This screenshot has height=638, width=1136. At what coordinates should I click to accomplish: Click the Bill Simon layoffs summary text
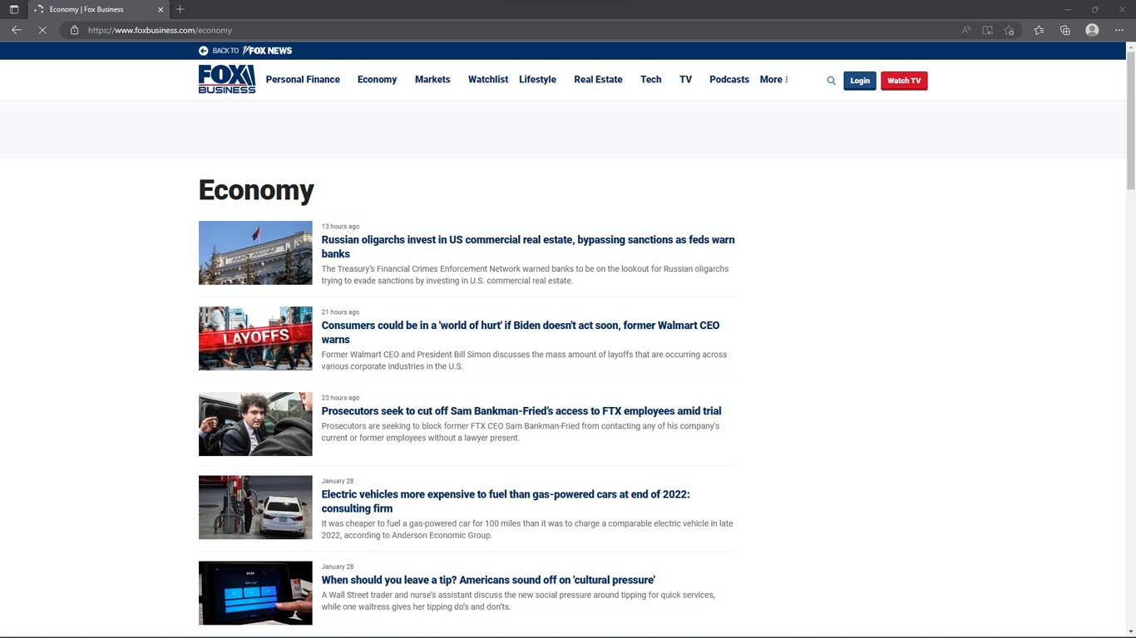pyautogui.click(x=524, y=361)
